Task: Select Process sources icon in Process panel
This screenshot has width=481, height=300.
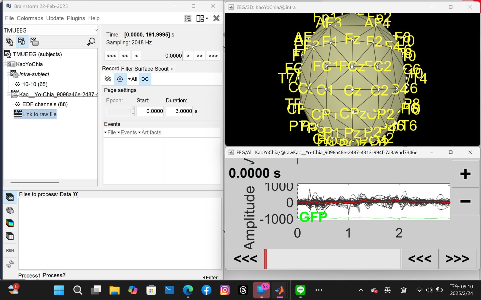Action: pyautogui.click(x=10, y=210)
